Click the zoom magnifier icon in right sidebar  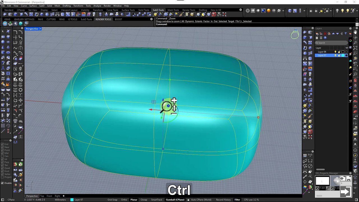pyautogui.click(x=355, y=43)
